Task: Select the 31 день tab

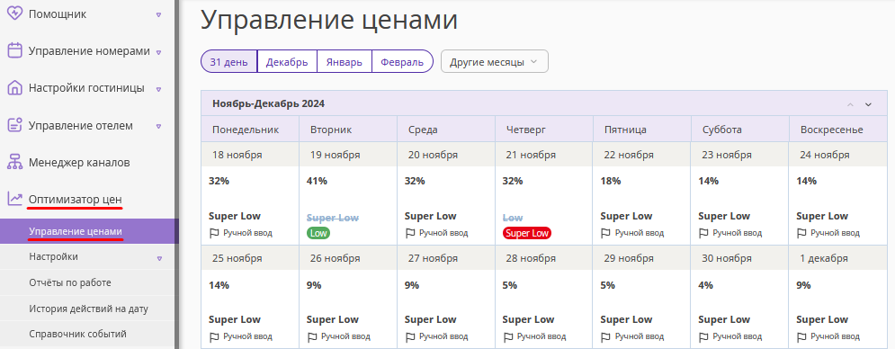Action: 228,62
